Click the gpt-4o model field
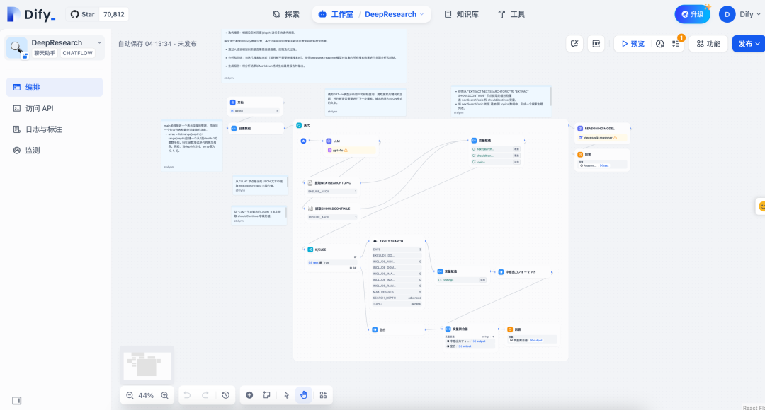 tap(352, 151)
